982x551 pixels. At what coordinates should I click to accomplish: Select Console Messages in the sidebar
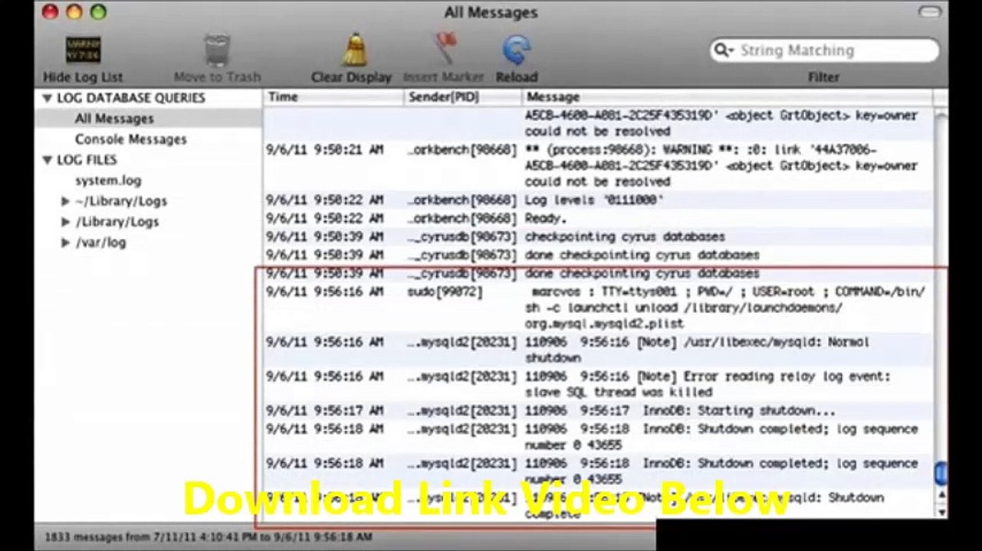click(x=130, y=139)
